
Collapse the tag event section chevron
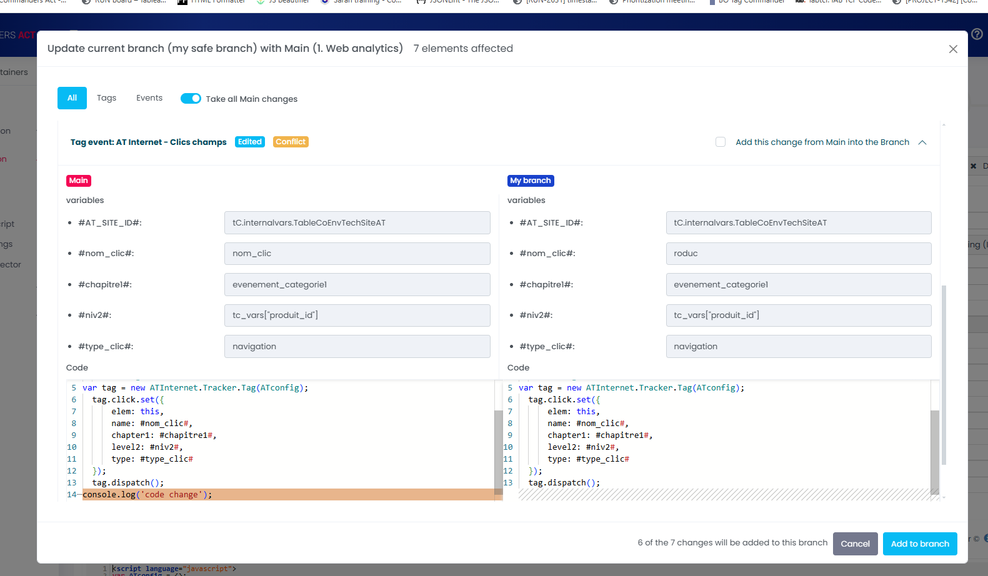click(x=922, y=142)
